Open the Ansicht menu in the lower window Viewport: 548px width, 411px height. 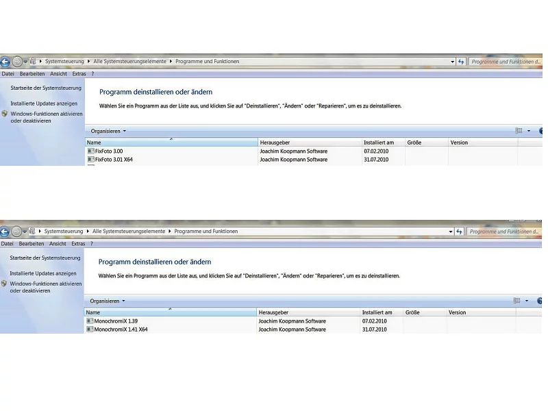pyautogui.click(x=58, y=244)
